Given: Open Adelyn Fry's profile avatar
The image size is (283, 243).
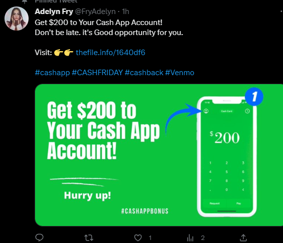Looking at the screenshot, I should click(x=17, y=19).
